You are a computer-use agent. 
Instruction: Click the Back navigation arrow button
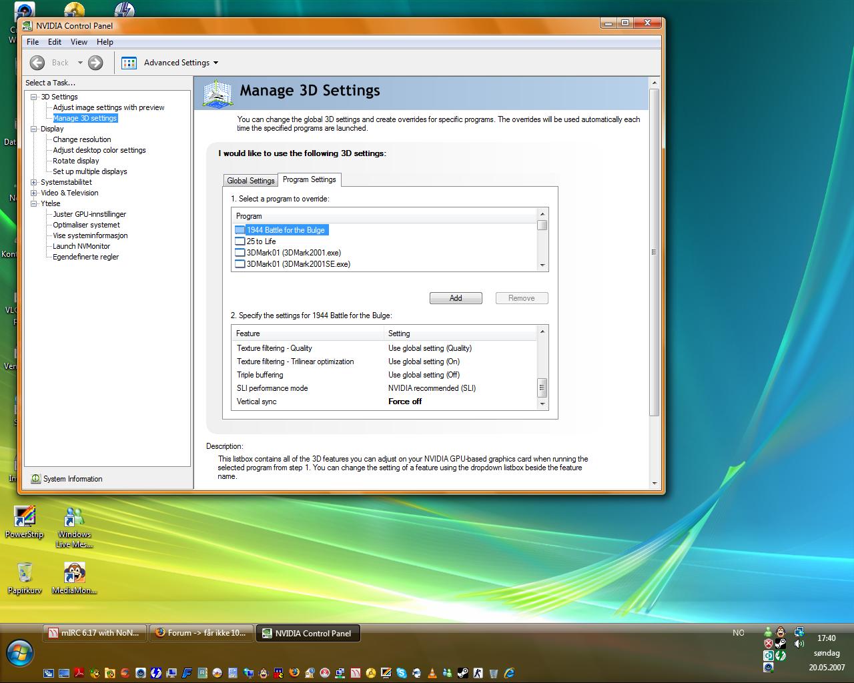(x=38, y=63)
